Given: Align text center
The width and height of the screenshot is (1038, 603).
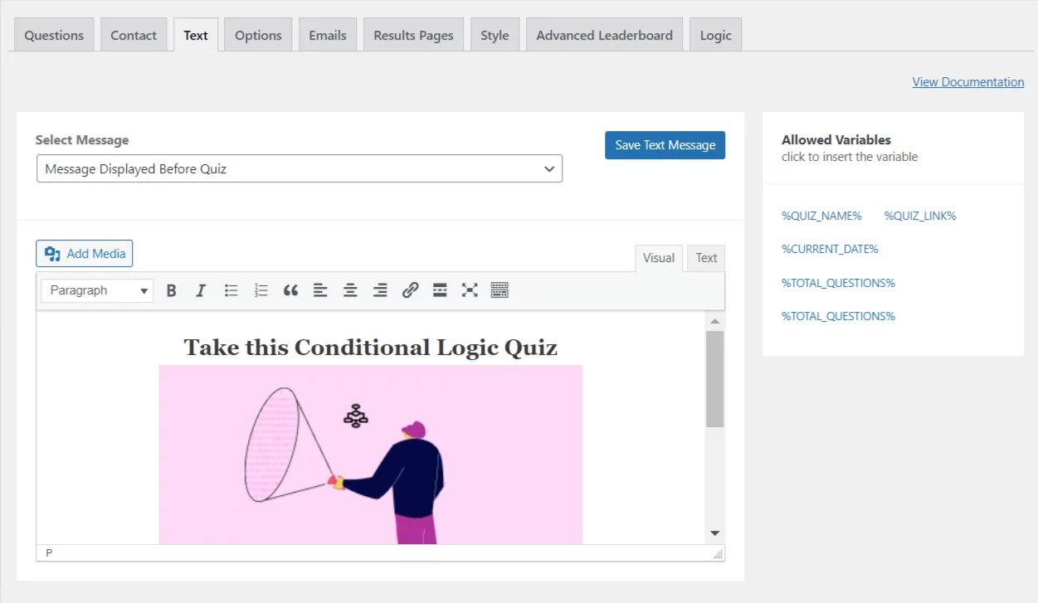Looking at the screenshot, I should pyautogui.click(x=350, y=290).
